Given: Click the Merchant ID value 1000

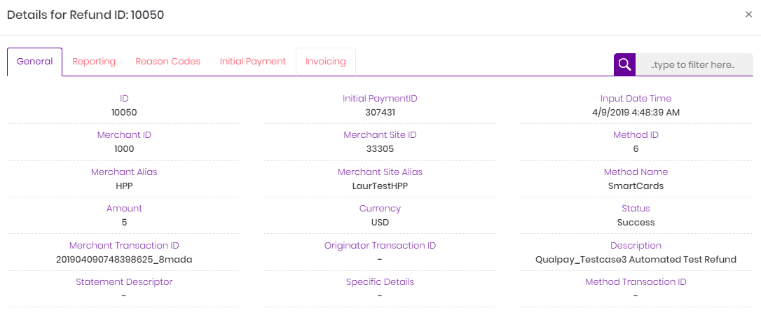Looking at the screenshot, I should click(124, 149).
